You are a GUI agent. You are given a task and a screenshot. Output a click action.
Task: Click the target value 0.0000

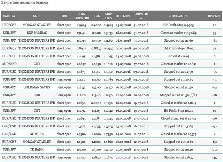coord(96,103)
